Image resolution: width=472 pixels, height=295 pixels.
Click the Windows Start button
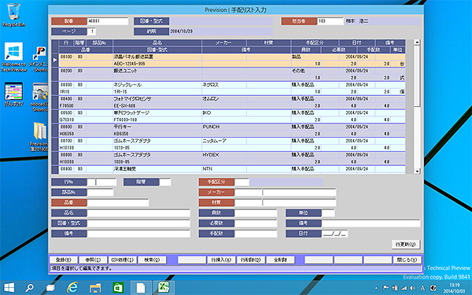pyautogui.click(x=9, y=287)
